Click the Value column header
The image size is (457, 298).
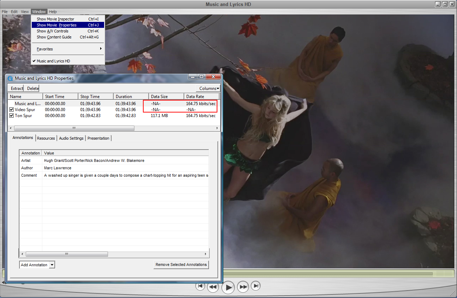(x=125, y=153)
